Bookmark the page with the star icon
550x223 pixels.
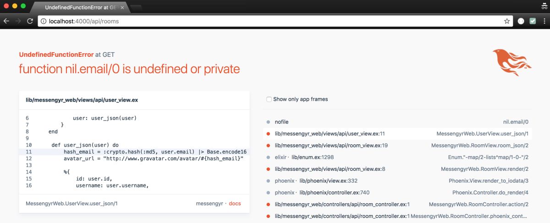click(507, 21)
